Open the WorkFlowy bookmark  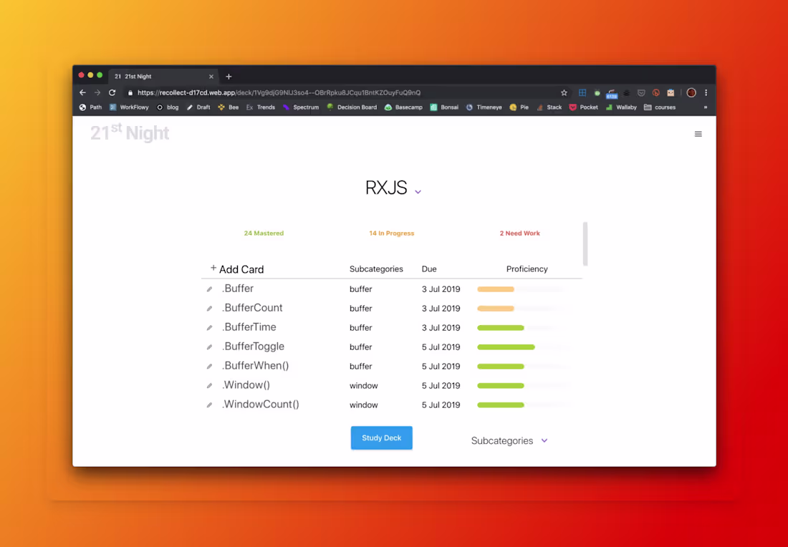(129, 107)
